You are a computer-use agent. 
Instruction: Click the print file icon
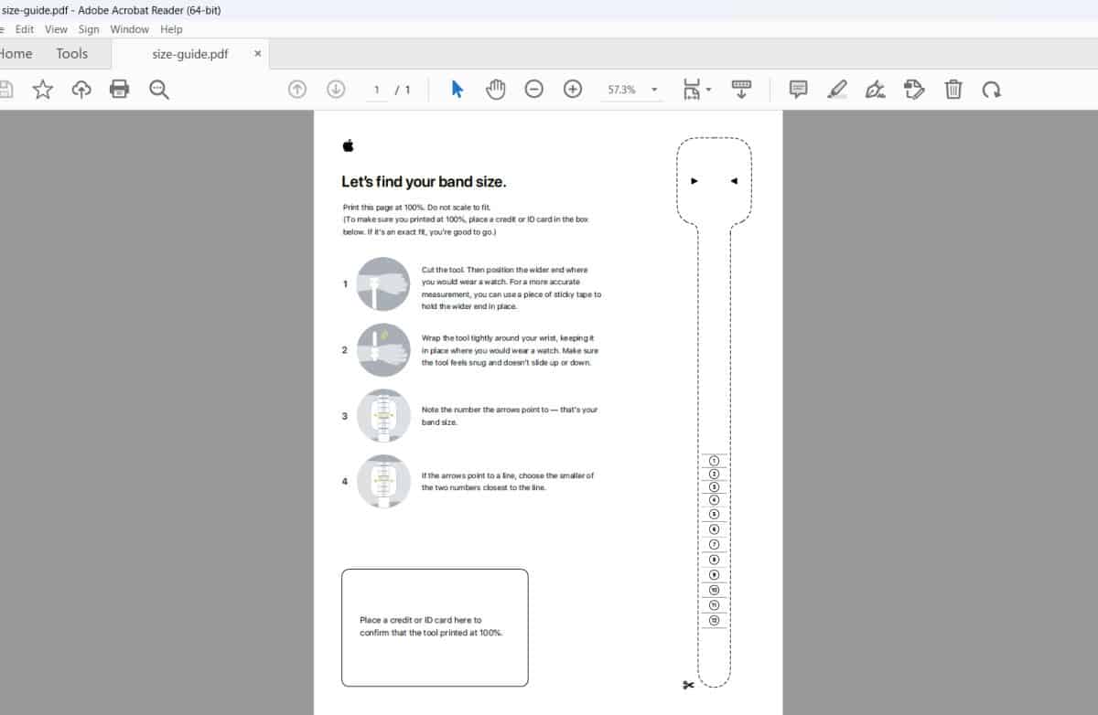[x=120, y=90]
